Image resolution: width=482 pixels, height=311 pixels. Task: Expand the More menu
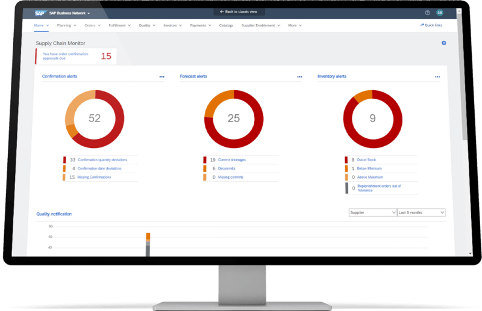point(295,25)
